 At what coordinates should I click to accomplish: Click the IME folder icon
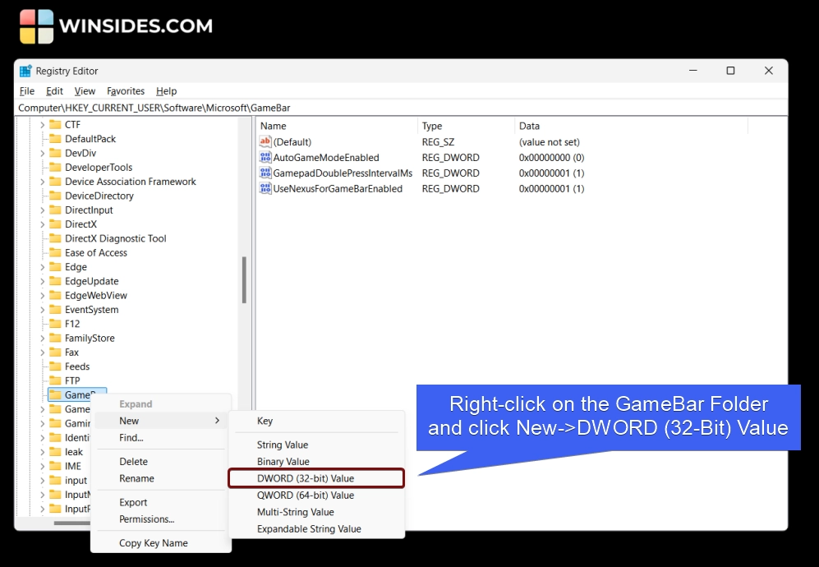(x=55, y=466)
